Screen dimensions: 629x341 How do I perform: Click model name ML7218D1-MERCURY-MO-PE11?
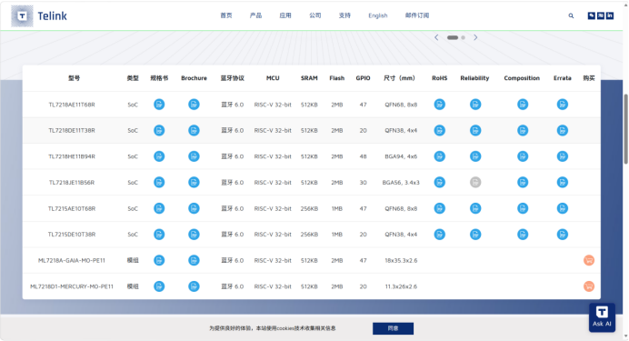(72, 286)
